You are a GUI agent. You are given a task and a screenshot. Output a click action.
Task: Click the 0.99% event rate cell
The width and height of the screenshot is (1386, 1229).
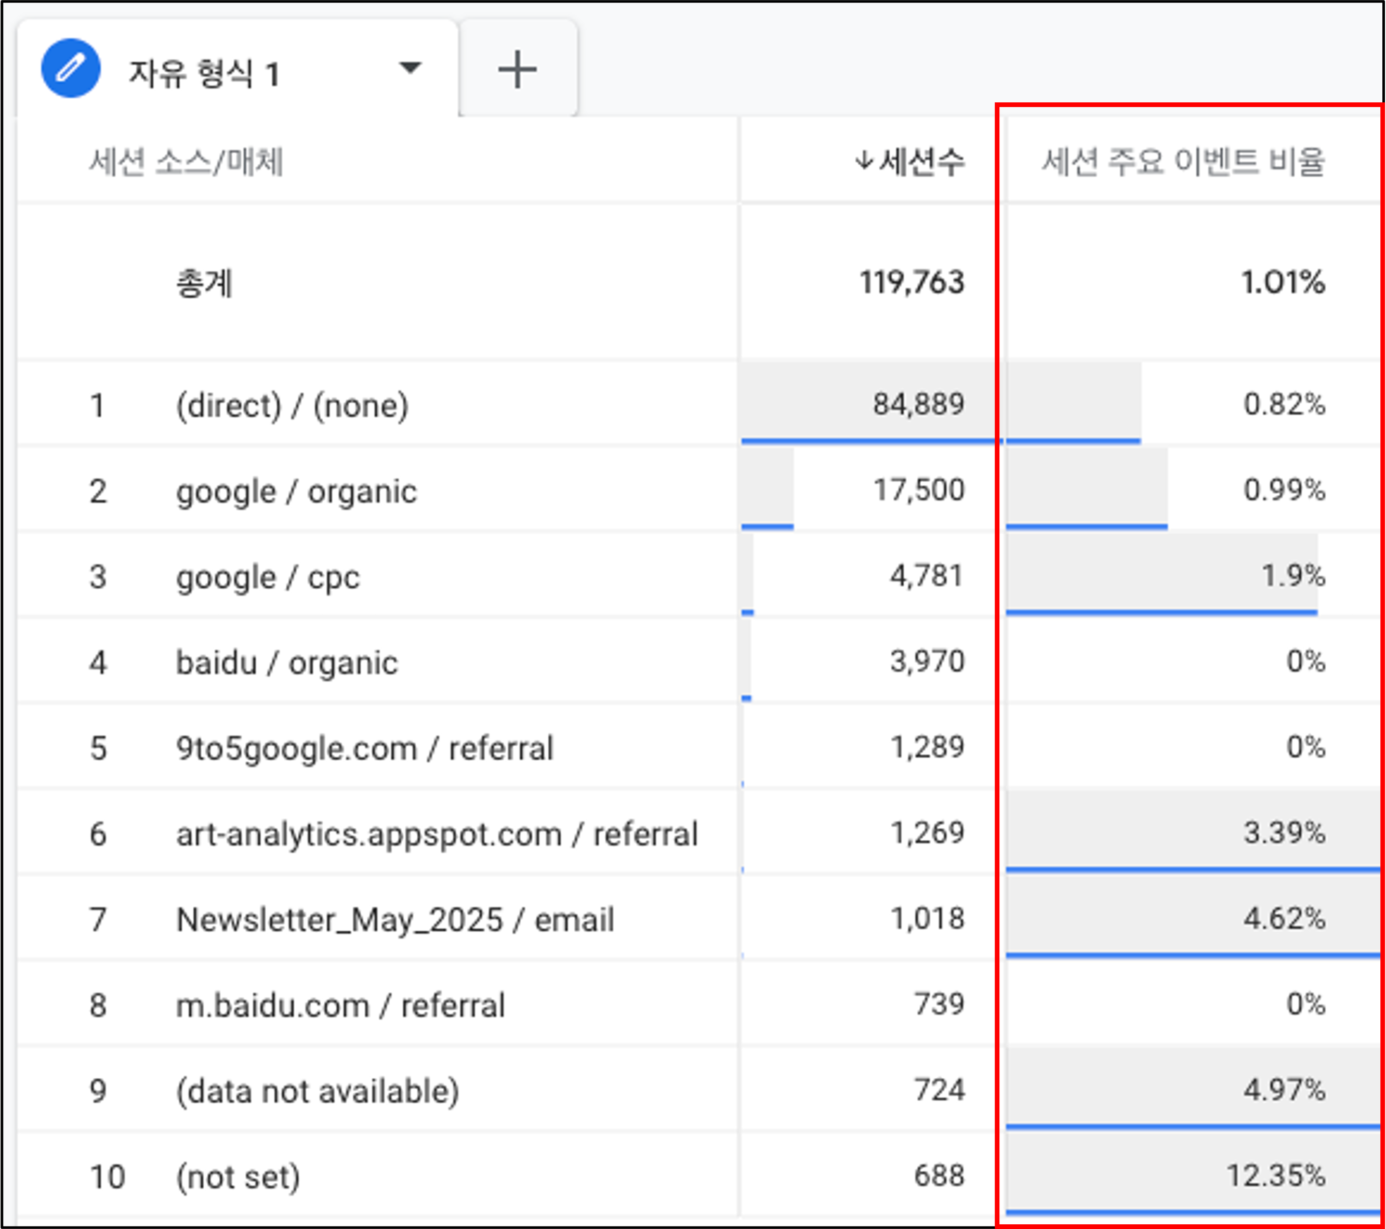coord(1284,490)
